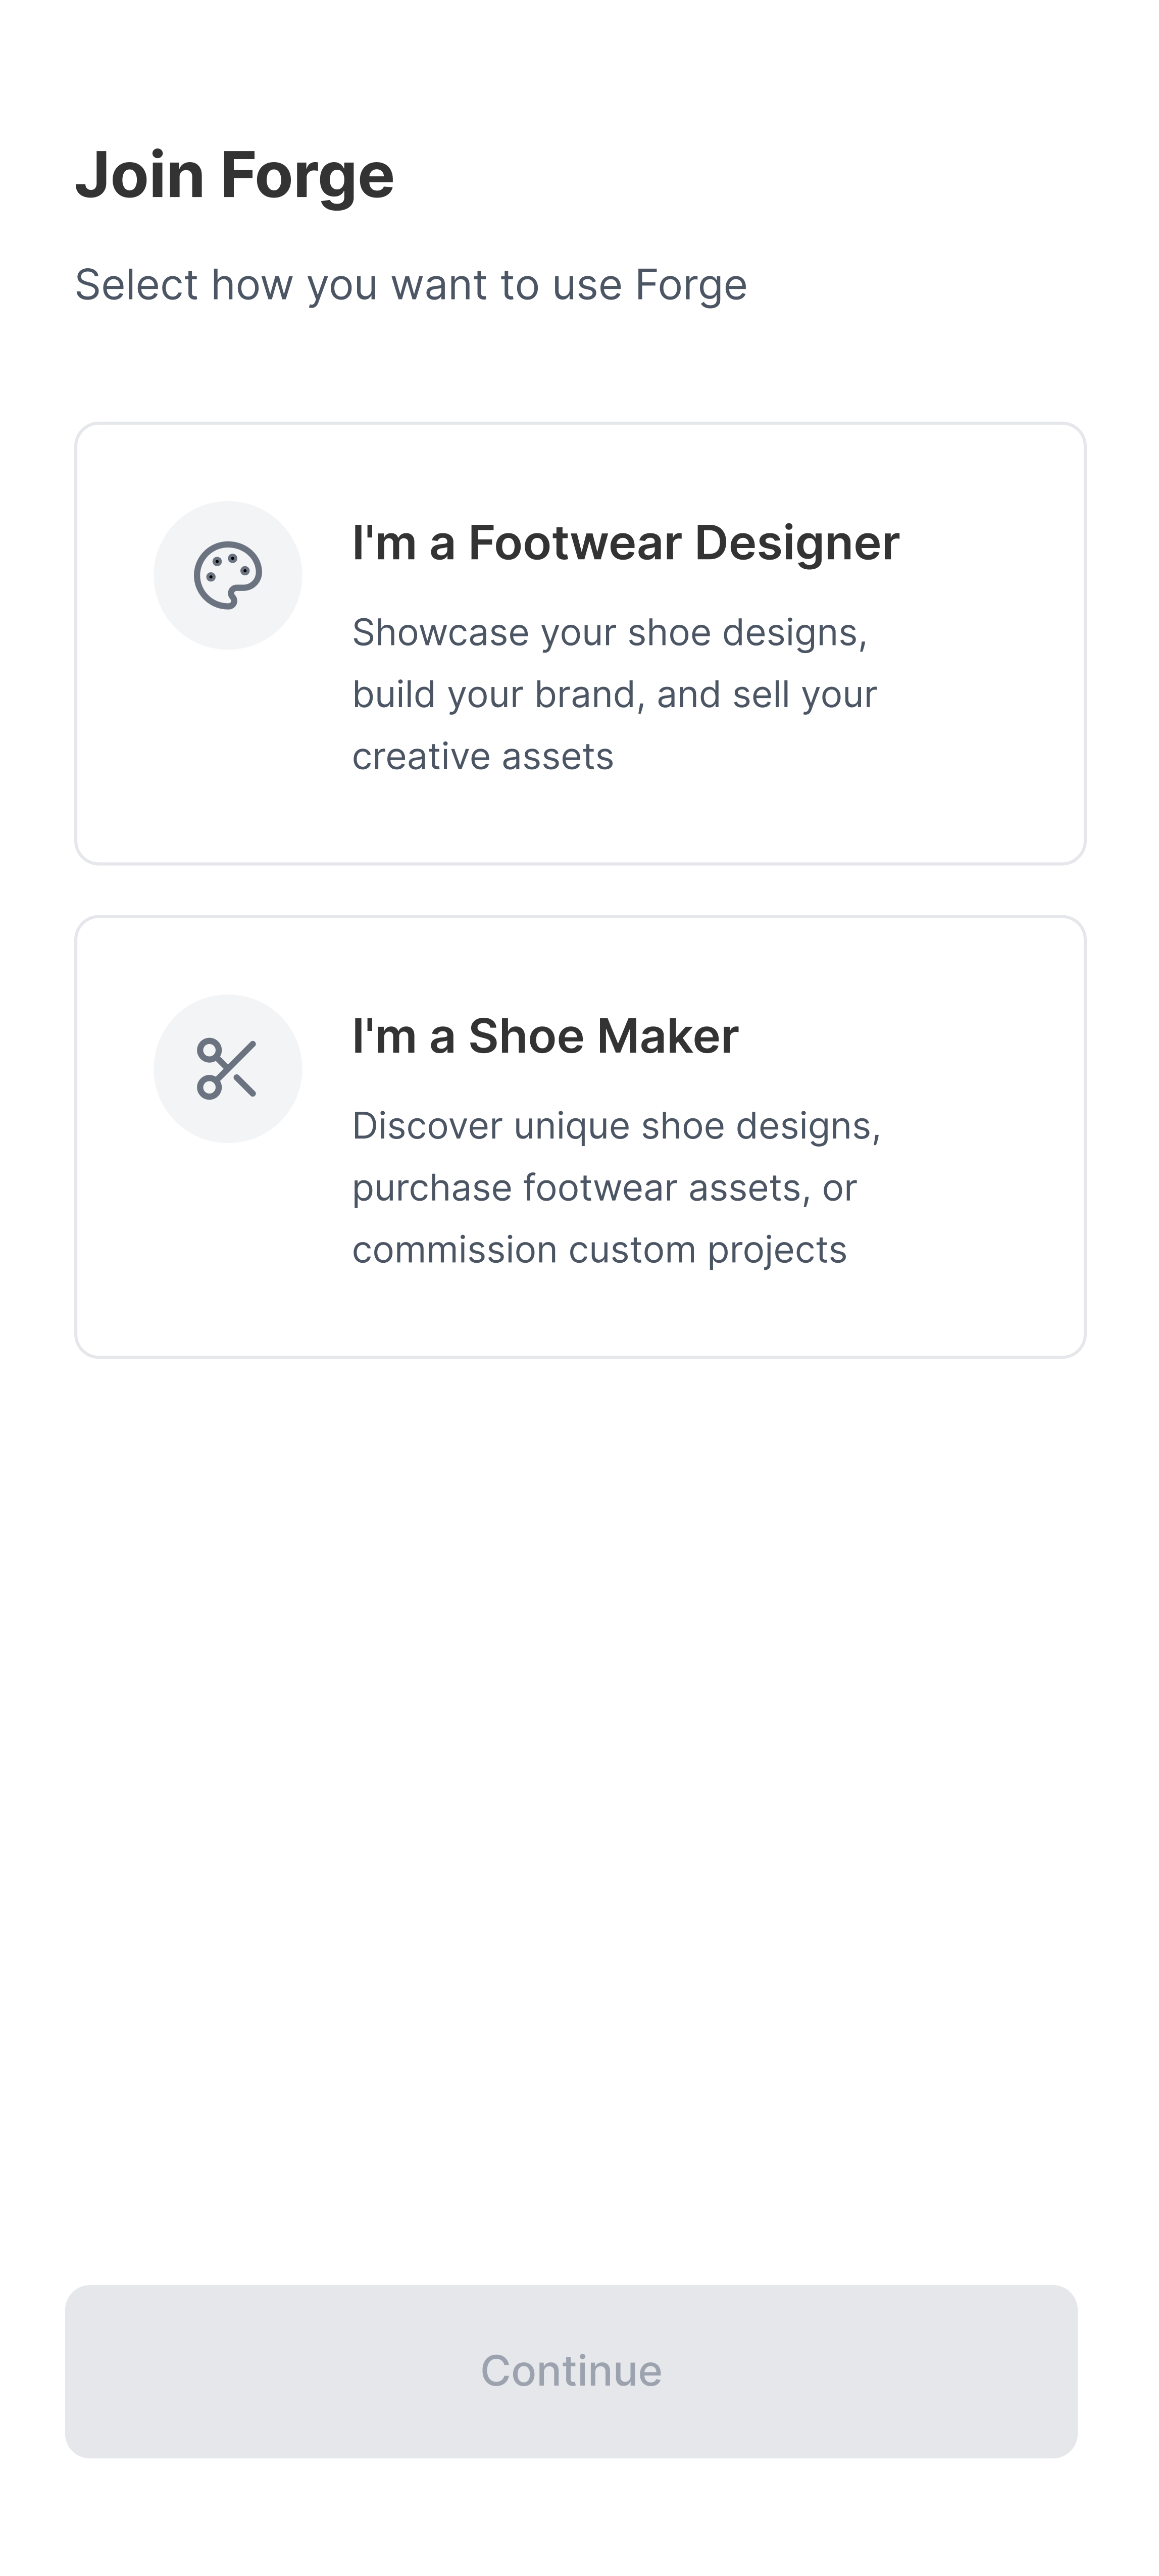1159x2576 pixels.
Task: Click the word "Continue" on the bottom button
Action: [x=571, y=2371]
